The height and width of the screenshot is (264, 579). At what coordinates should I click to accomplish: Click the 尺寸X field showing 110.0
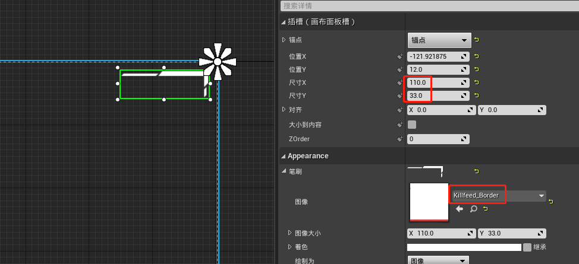pyautogui.click(x=438, y=82)
